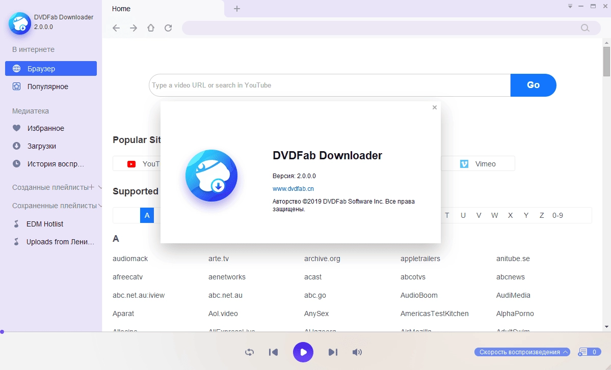
Task: Select letter T in alphabet filter
Action: click(x=447, y=215)
